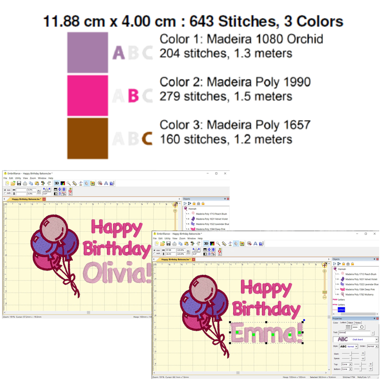The height and width of the screenshot is (383, 383).
Task: Adjust the Top curve slider handle
Action: point(361,364)
